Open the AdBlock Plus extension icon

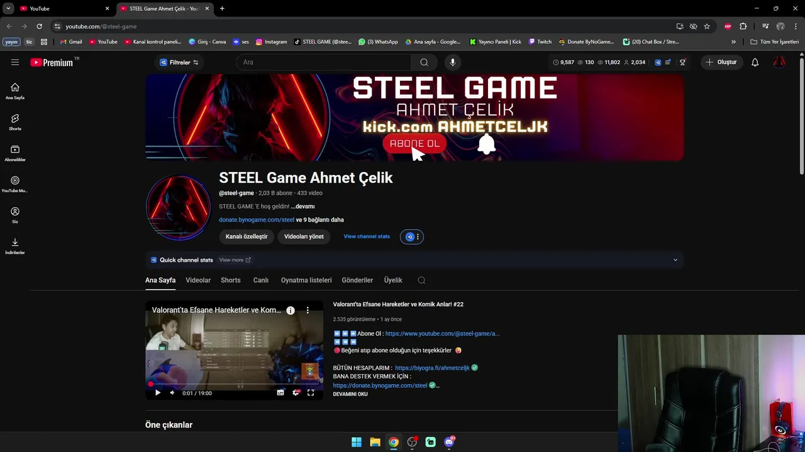pyautogui.click(x=728, y=26)
